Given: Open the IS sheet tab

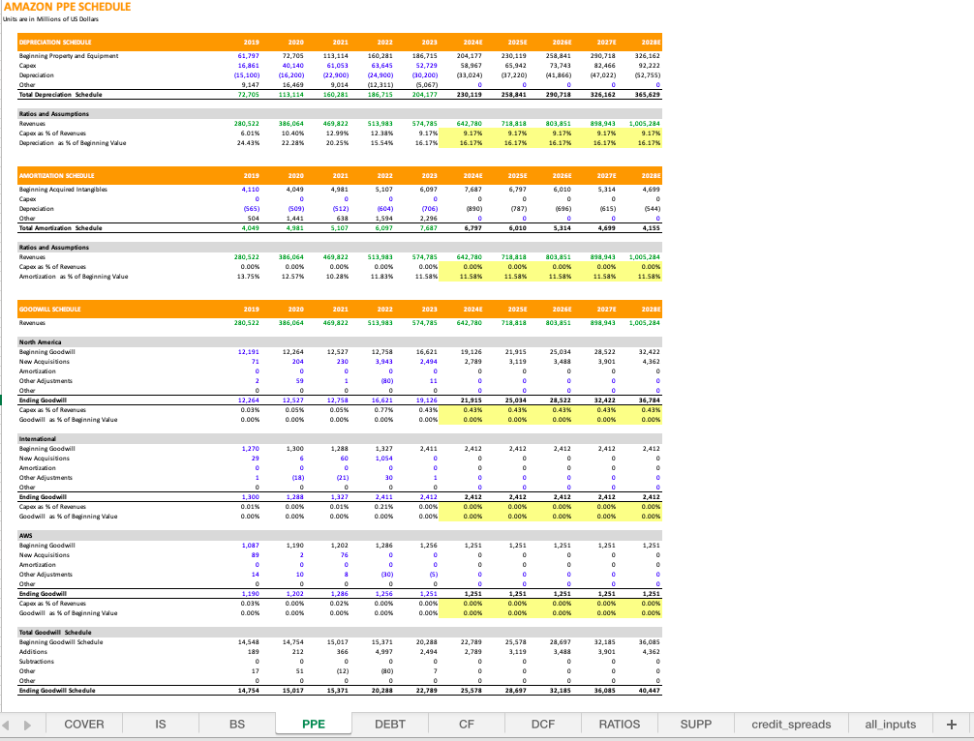Looking at the screenshot, I should pos(161,725).
